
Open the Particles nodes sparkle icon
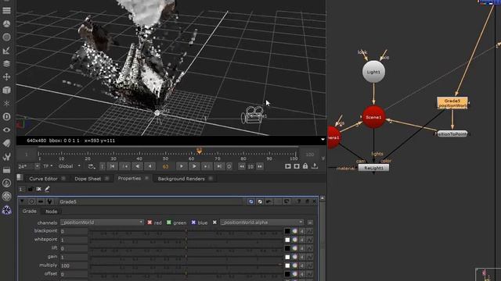click(x=6, y=104)
